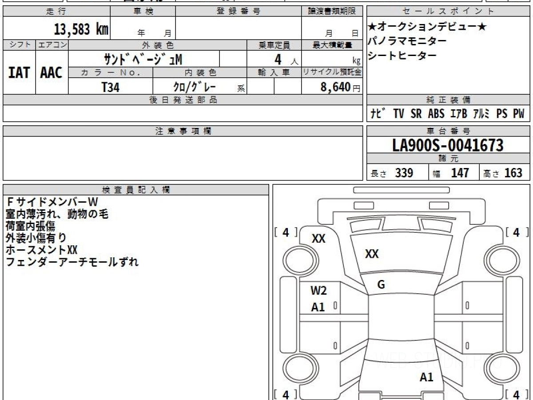Select the XX mark on the fender
This screenshot has height=400, width=533.
pyautogui.click(x=318, y=239)
